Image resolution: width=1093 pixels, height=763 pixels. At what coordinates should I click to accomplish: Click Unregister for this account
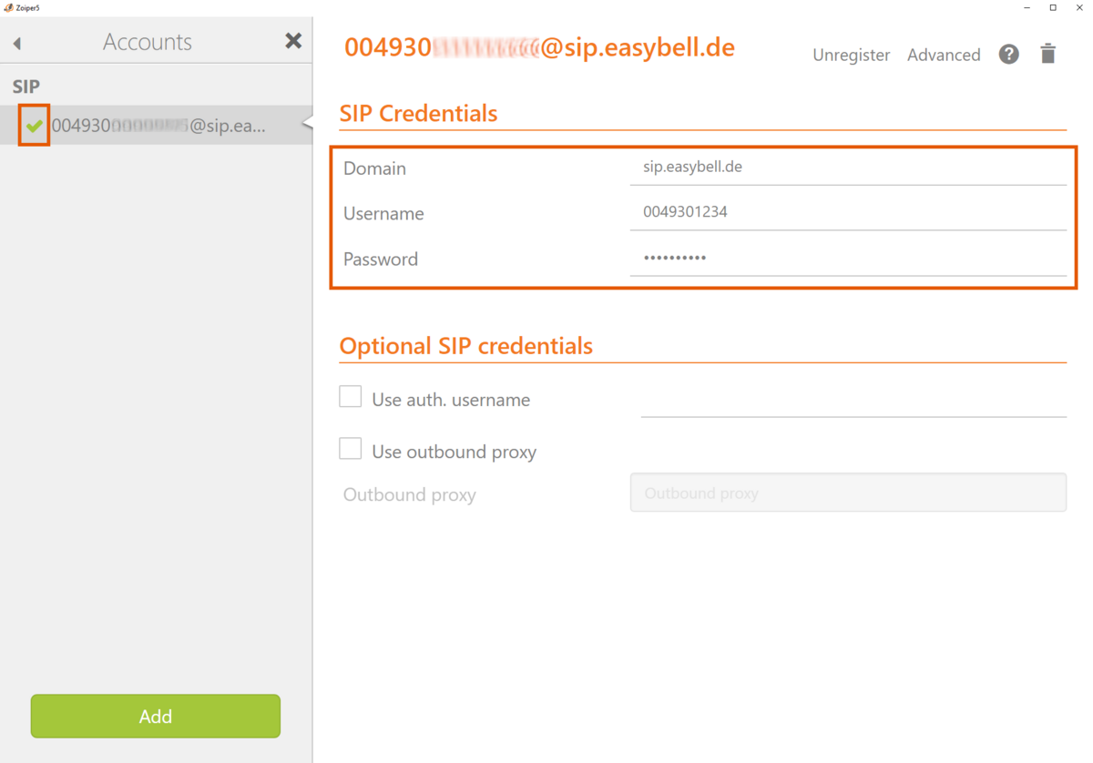coord(851,56)
